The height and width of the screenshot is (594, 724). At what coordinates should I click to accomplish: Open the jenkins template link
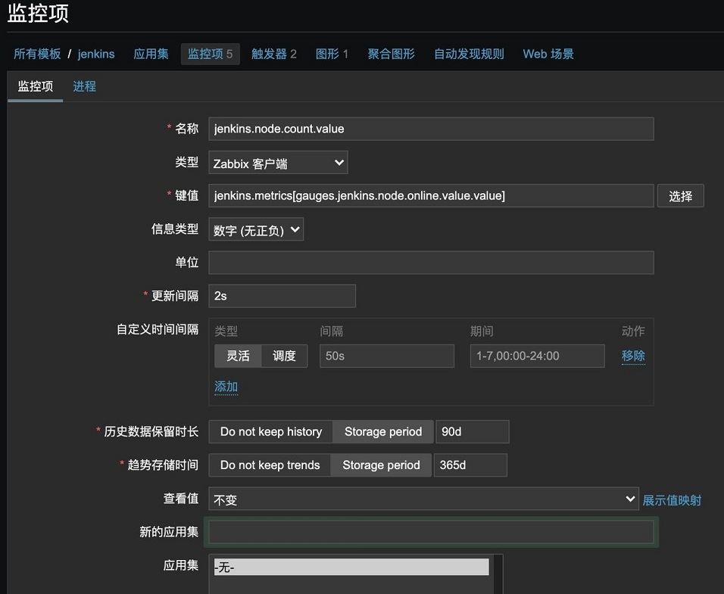(x=96, y=54)
